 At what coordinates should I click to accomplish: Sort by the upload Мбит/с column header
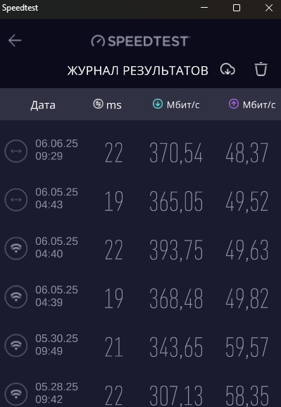pos(252,104)
